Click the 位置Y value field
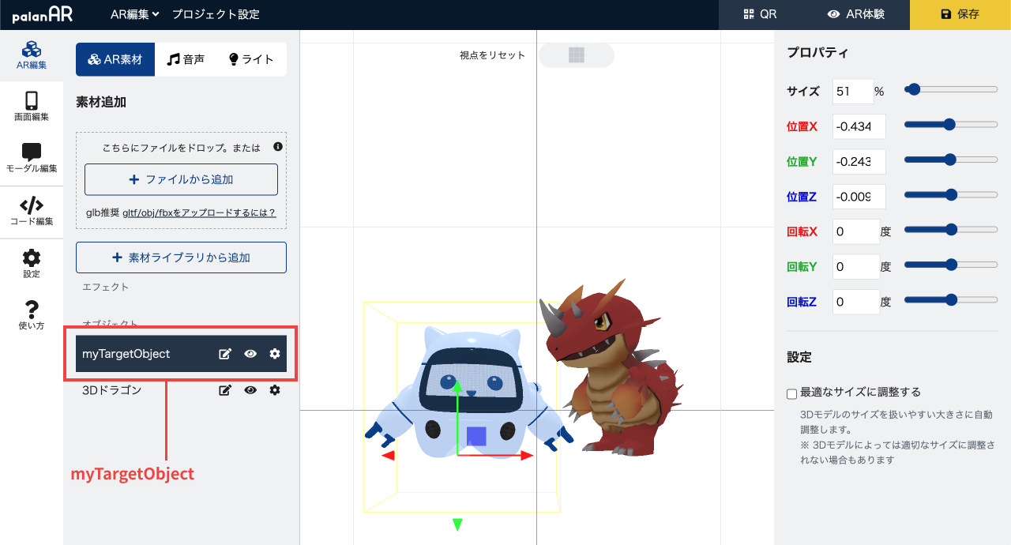 point(859,161)
